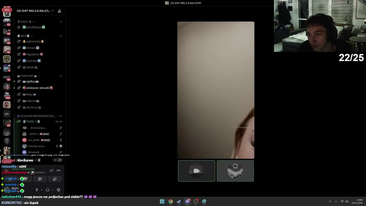Open the palm tree server with 785 badge
The height and width of the screenshot is (206, 366).
click(x=7, y=95)
